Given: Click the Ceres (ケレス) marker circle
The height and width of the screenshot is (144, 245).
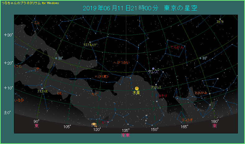Looking at the screenshot, I should pos(153,68).
